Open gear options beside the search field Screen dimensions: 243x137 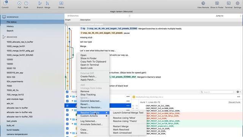[238, 92]
